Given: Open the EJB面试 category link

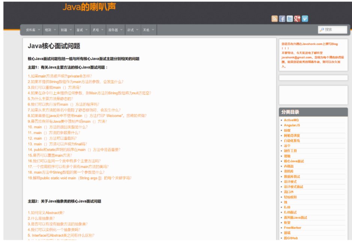Looking at the screenshot, I should coord(290,212).
